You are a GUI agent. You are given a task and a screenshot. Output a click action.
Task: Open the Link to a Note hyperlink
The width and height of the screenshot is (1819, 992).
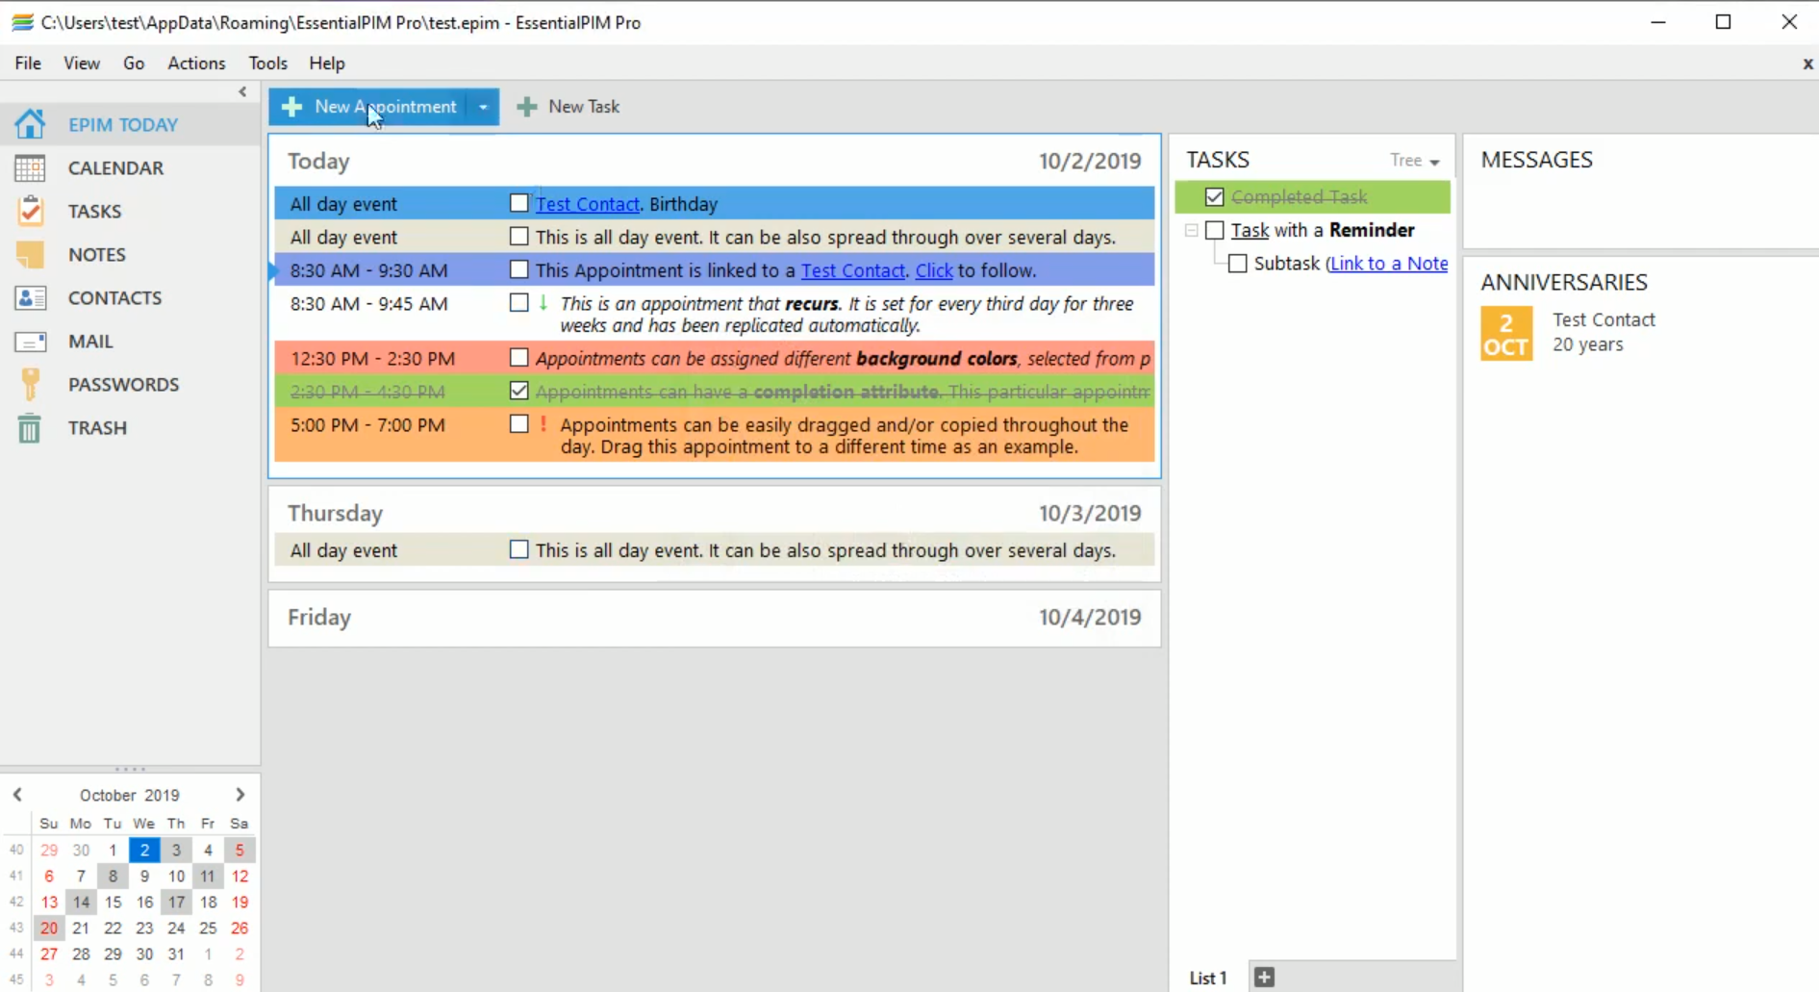1389,263
